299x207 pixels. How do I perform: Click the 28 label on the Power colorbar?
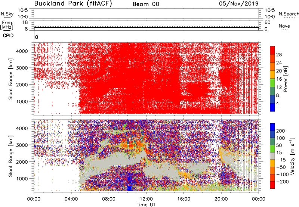click(x=279, y=55)
